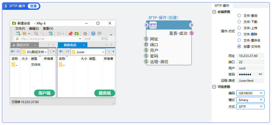Screen dimensions: 272x125
Task: Click the gear options icon in Xftp toolbar
Action: tap(85, 34)
